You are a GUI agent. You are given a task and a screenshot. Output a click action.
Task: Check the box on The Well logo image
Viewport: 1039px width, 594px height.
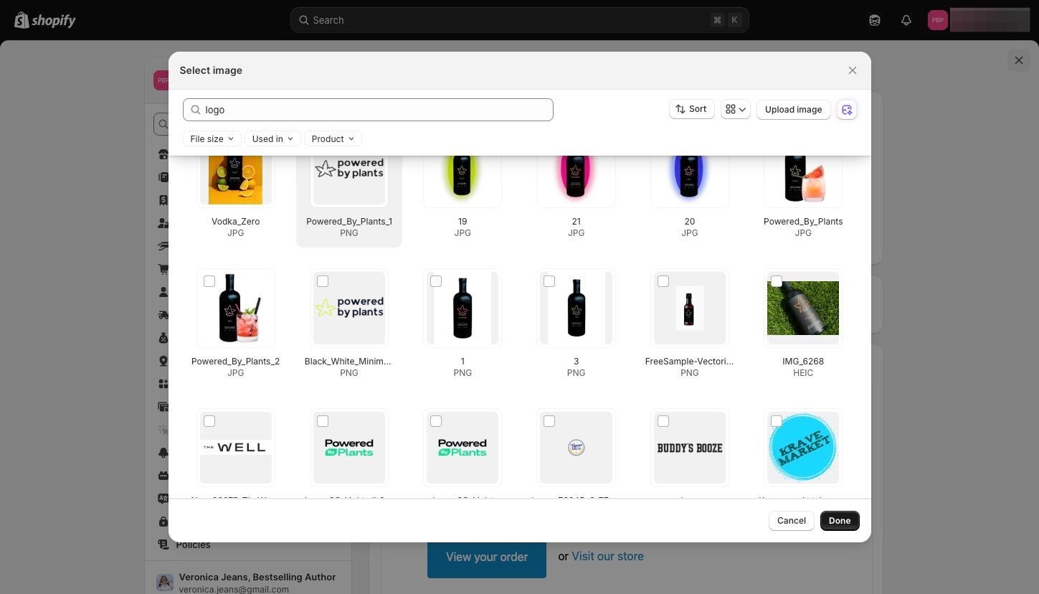tap(209, 421)
